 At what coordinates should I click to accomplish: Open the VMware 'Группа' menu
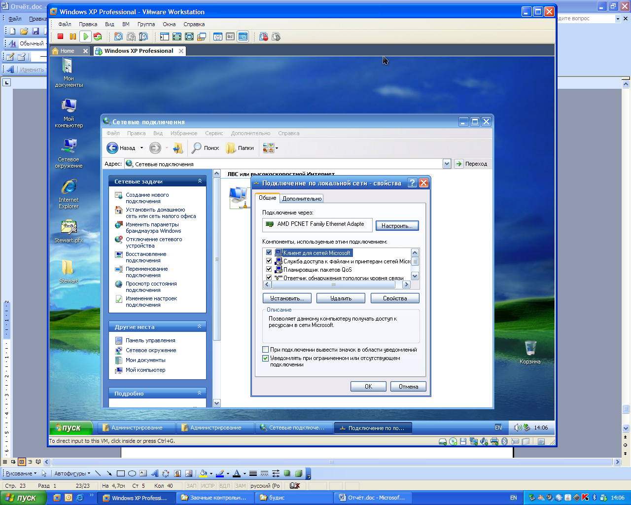(146, 24)
